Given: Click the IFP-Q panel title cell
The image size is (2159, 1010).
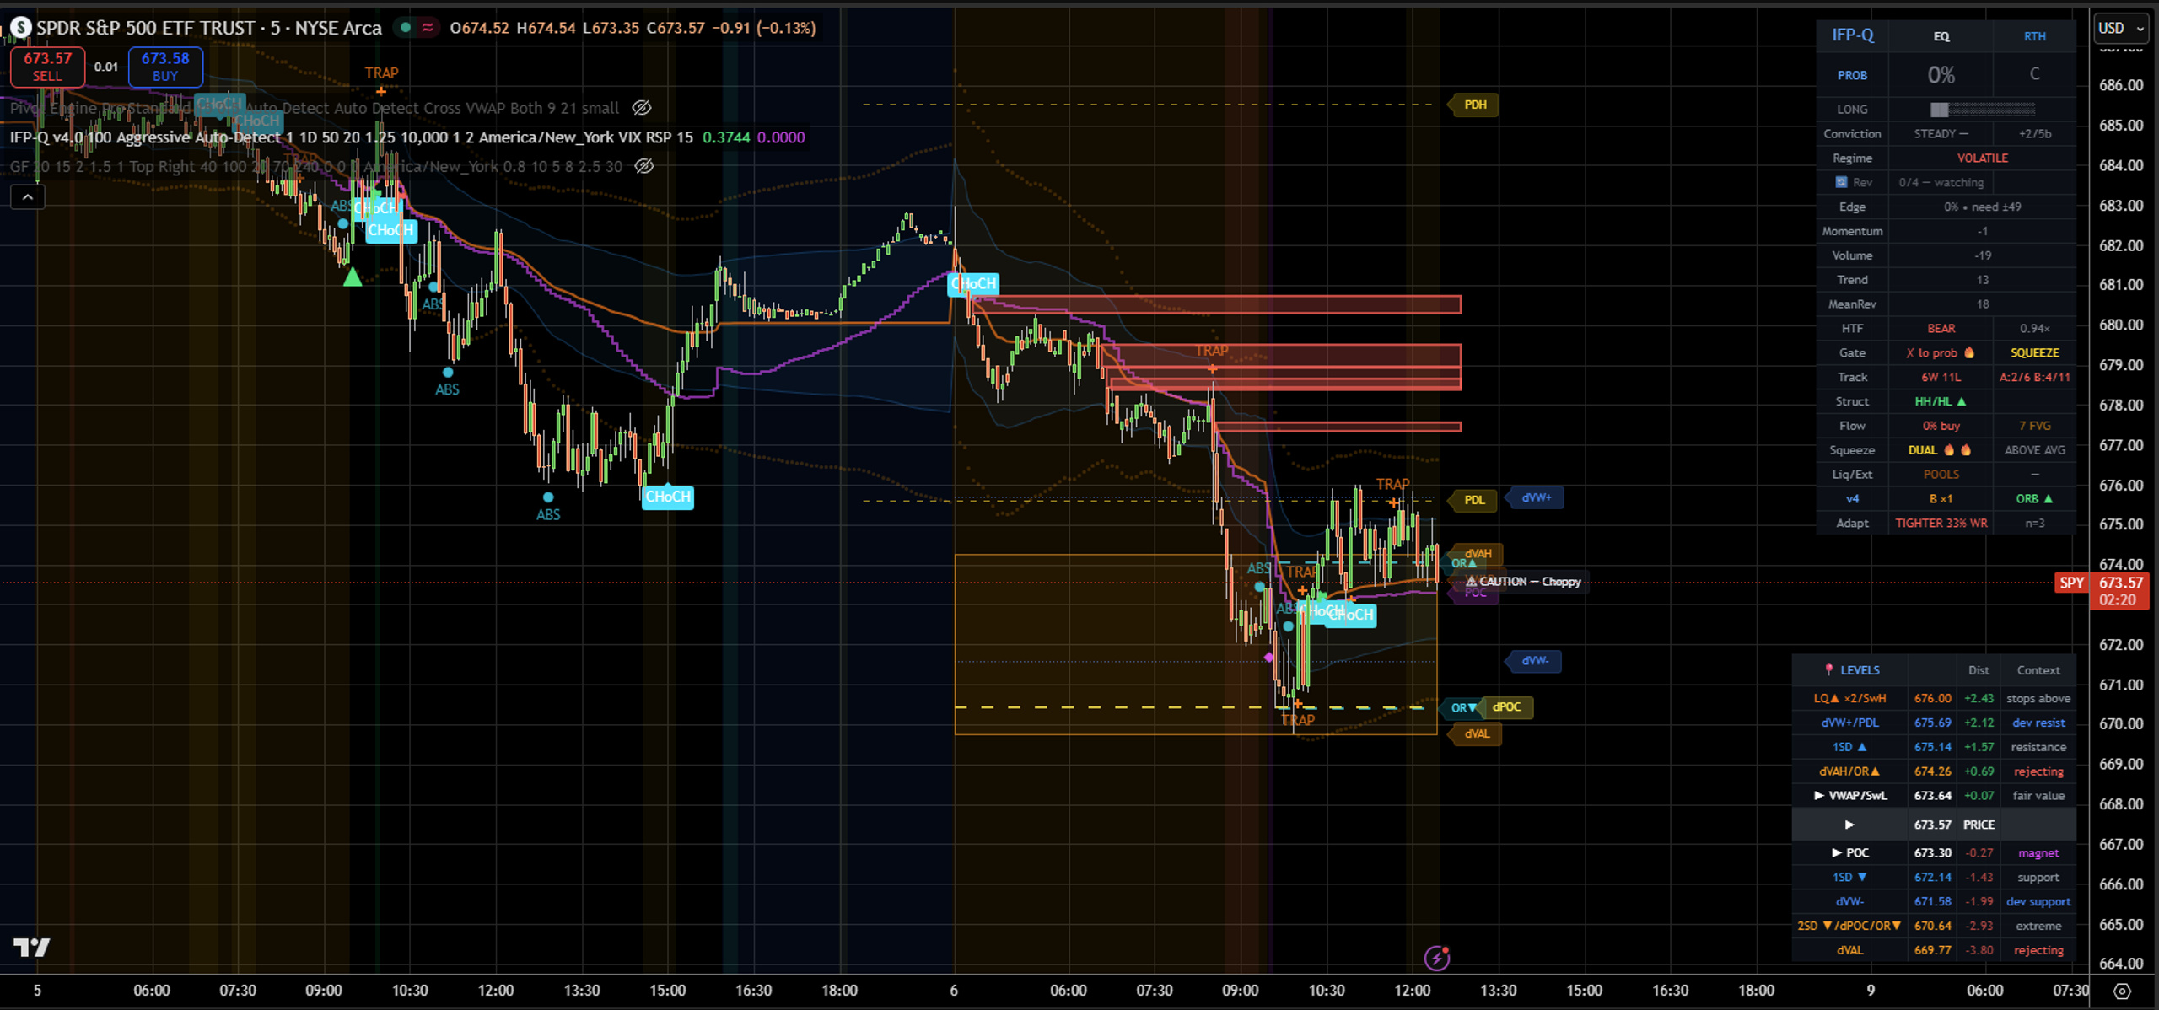Looking at the screenshot, I should (x=1852, y=35).
